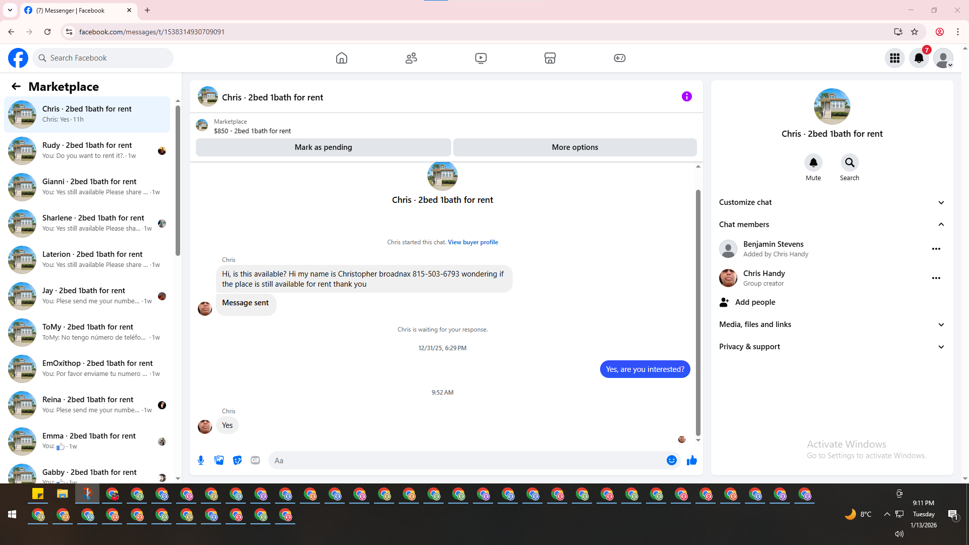Open the emoji picker in message box
969x545 pixels.
(x=671, y=460)
